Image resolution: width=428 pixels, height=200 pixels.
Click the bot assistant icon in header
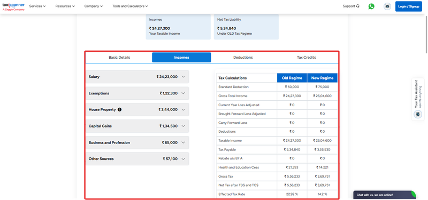coord(387,6)
